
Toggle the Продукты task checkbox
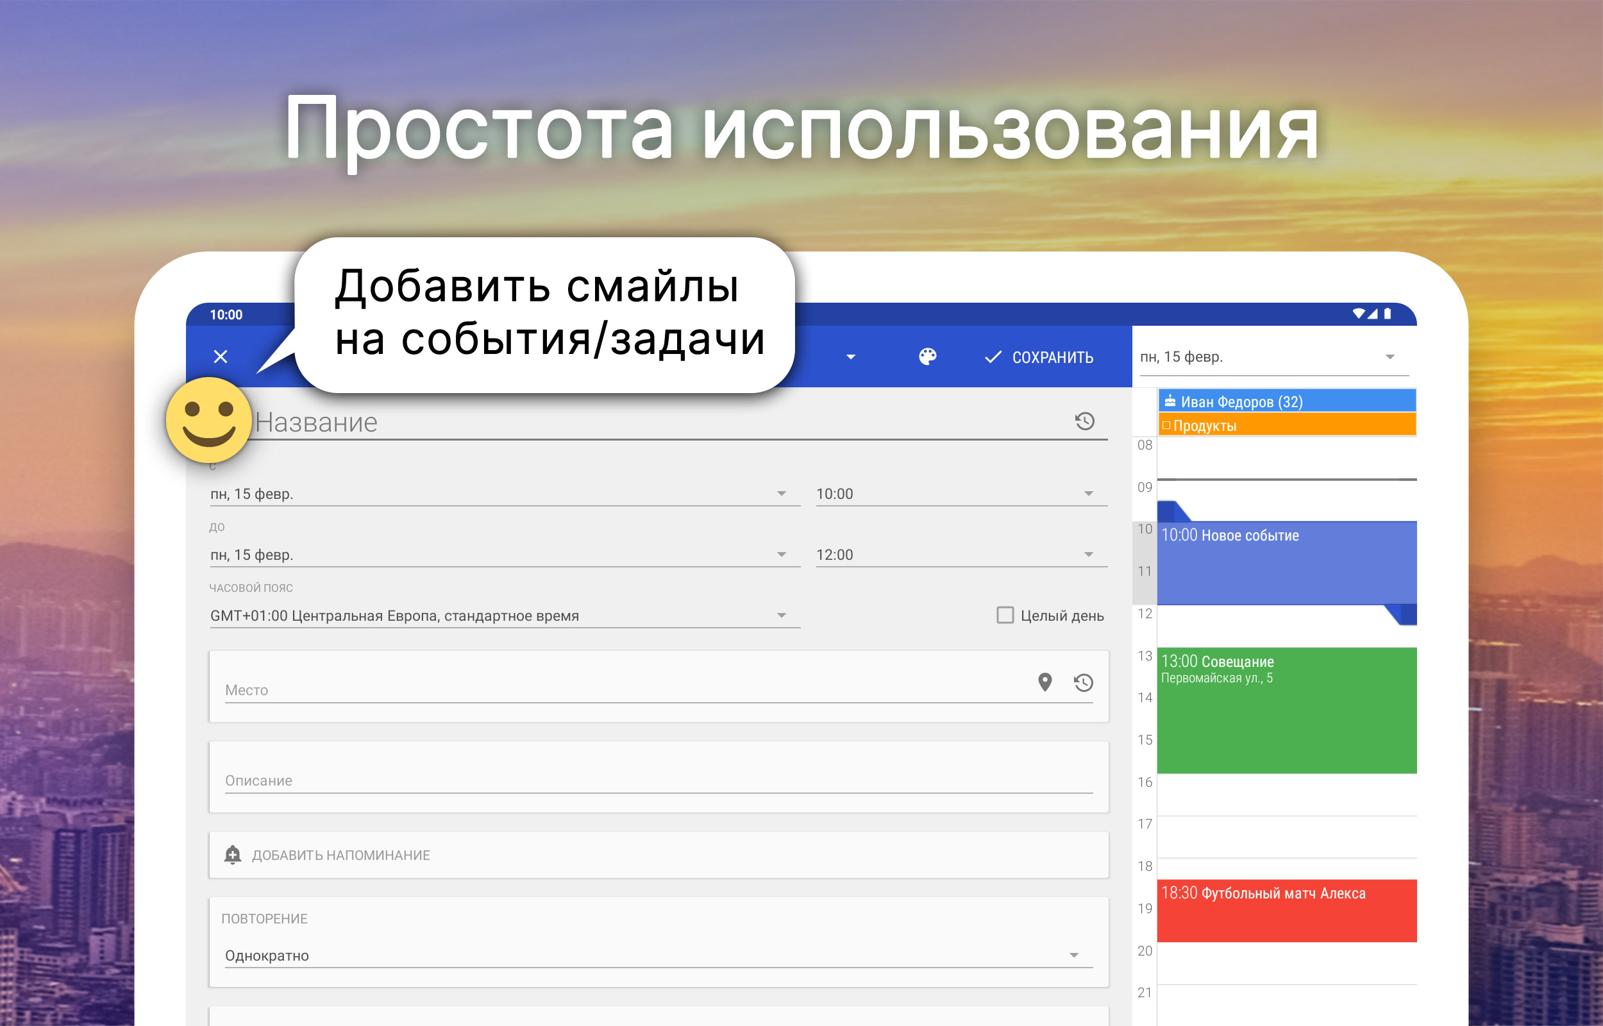tap(1166, 425)
